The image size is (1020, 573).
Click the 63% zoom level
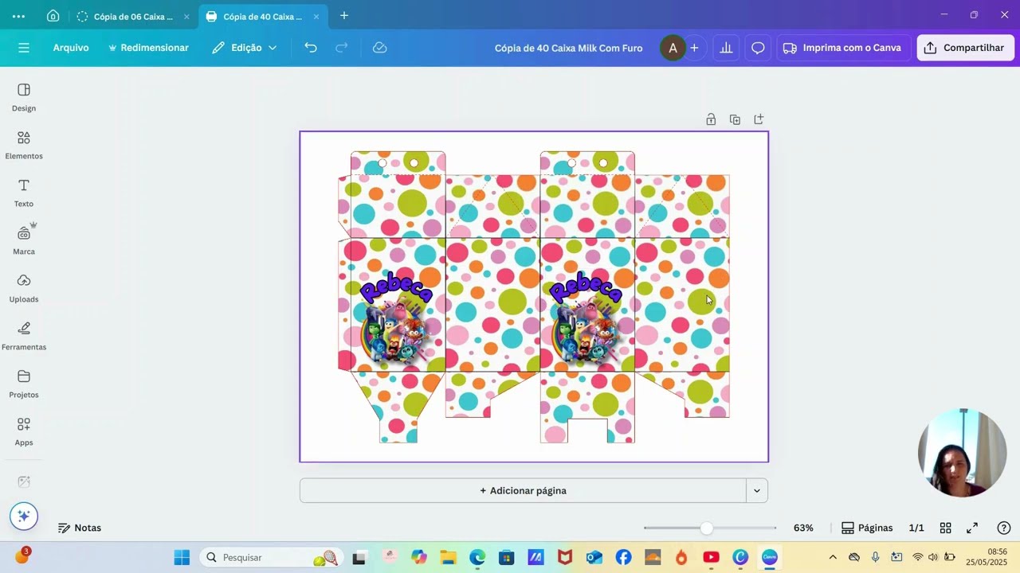[803, 528]
